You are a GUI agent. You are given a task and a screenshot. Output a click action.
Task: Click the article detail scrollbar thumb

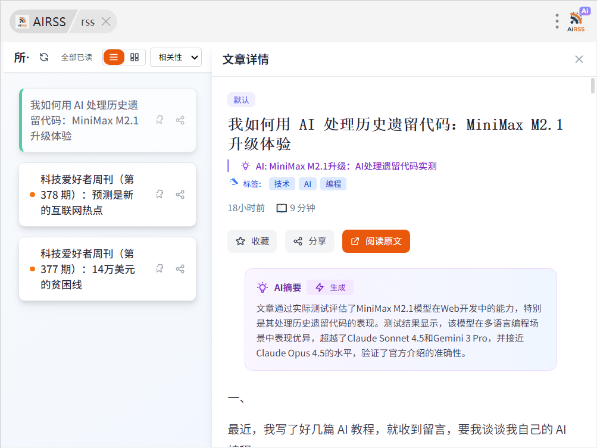592,86
